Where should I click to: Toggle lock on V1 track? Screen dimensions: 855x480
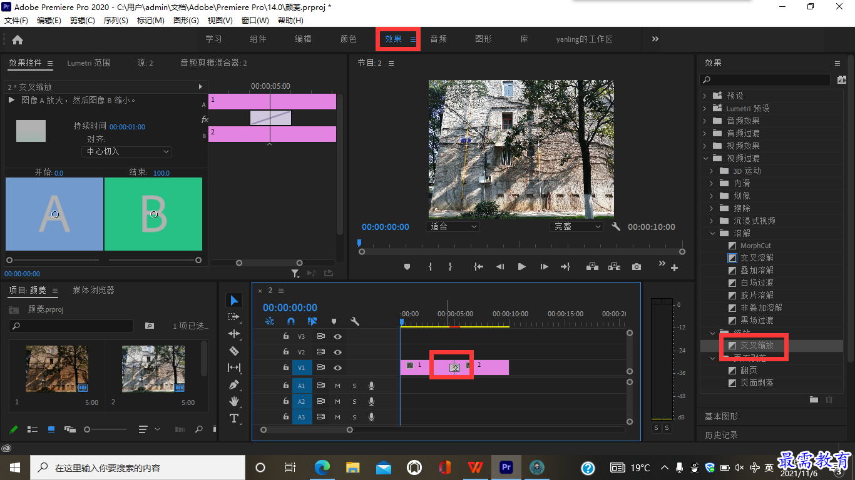coord(286,367)
